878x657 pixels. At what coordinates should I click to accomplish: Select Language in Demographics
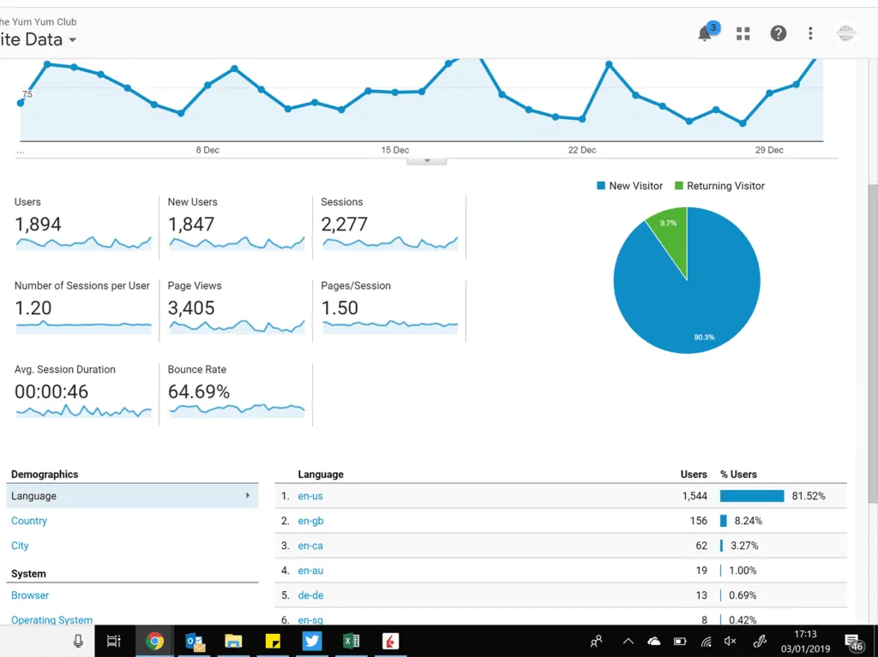tap(132, 496)
